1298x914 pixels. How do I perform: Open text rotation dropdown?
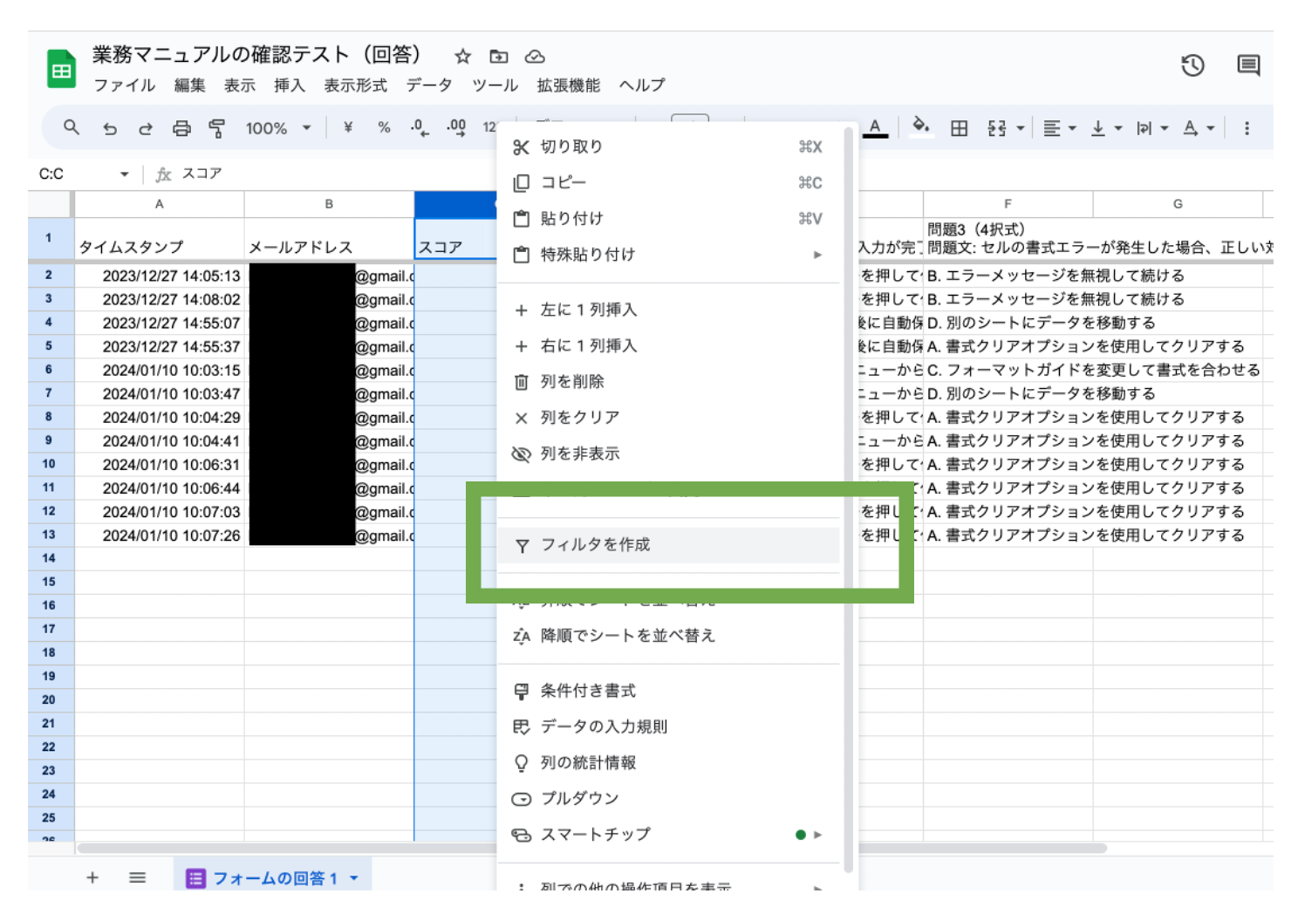coord(1199,128)
